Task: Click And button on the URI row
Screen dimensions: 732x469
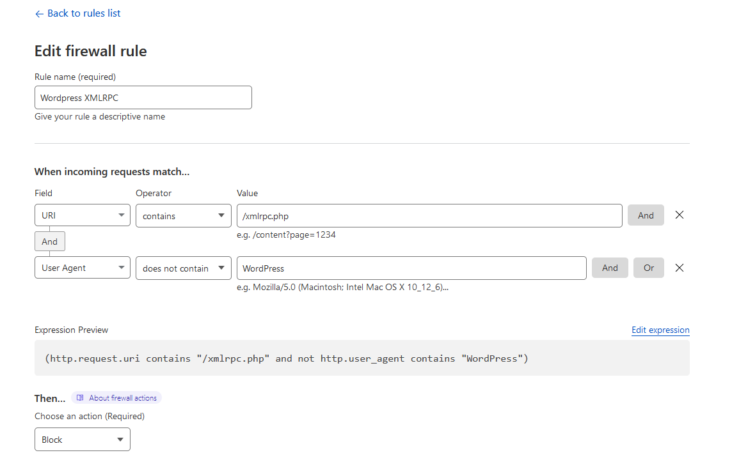Action: 646,215
